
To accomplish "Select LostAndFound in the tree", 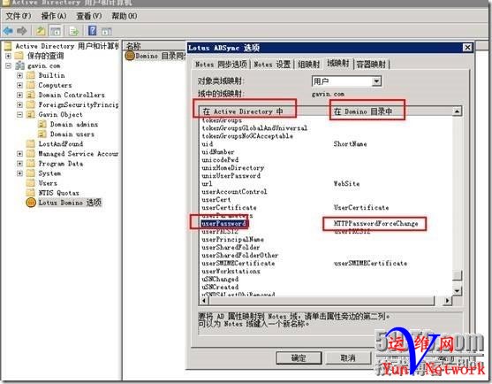I will [x=61, y=144].
